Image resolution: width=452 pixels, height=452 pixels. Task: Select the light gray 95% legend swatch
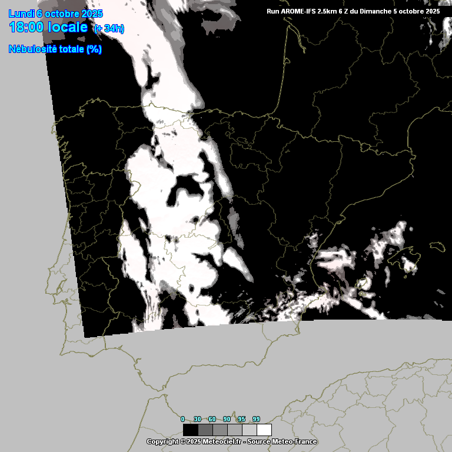pyautogui.click(x=249, y=430)
